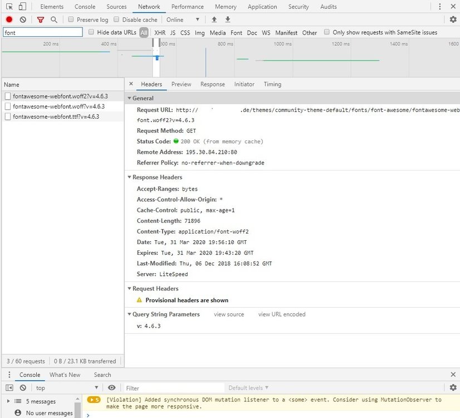Click the import HAR upload arrow
460x418 pixels.
(214, 20)
